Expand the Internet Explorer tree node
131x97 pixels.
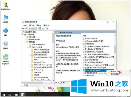30,55
